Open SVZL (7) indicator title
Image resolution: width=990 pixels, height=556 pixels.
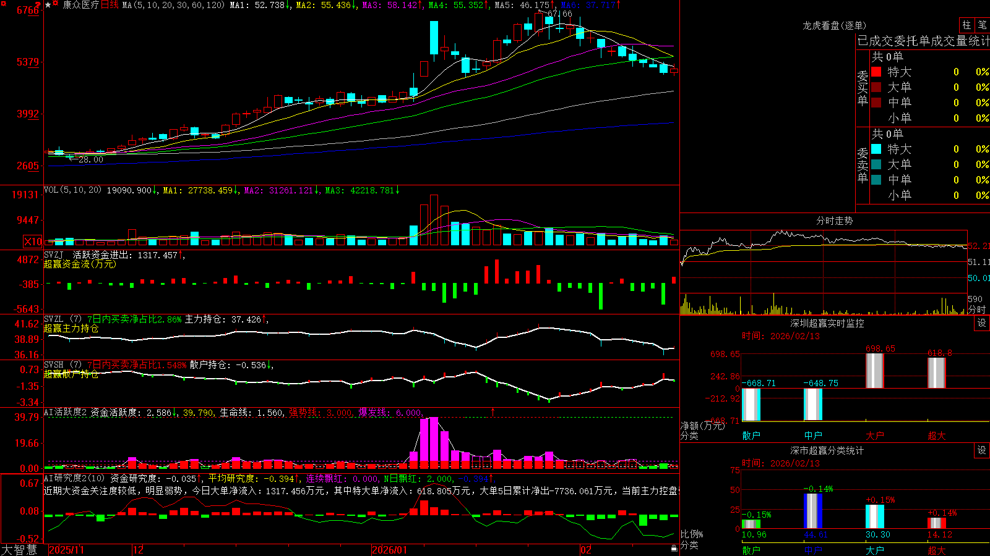[63, 319]
